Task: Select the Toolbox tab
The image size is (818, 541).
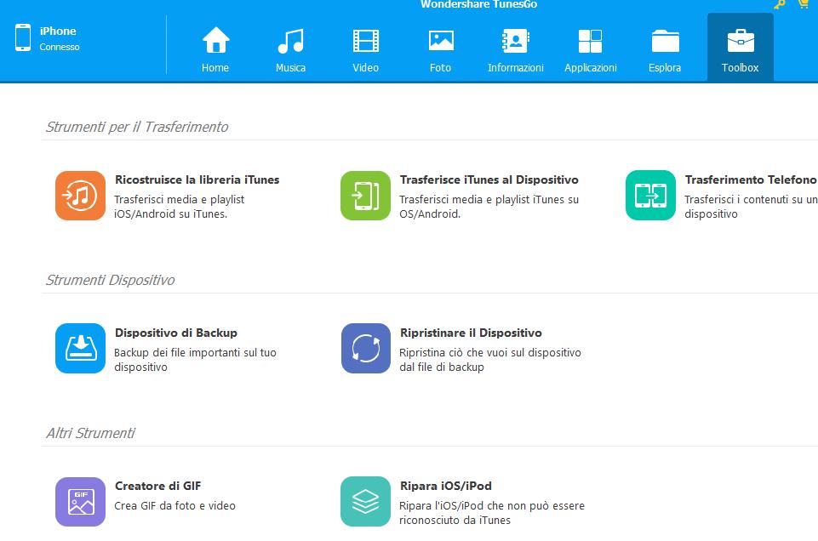Action: pyautogui.click(x=741, y=48)
